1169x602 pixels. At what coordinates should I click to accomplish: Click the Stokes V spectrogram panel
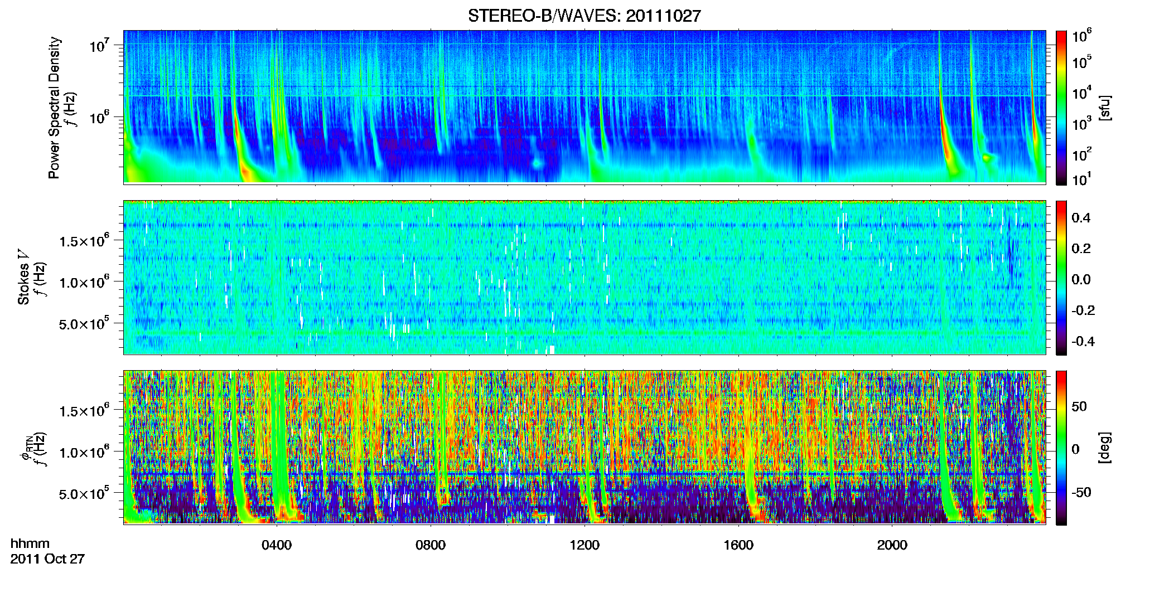[584, 277]
